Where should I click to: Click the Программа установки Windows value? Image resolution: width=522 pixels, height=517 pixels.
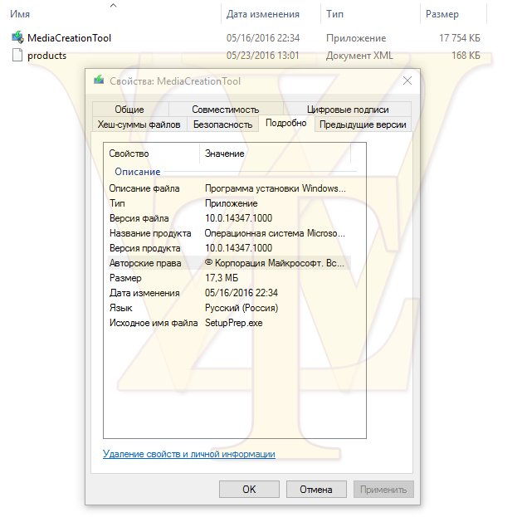tap(276, 188)
